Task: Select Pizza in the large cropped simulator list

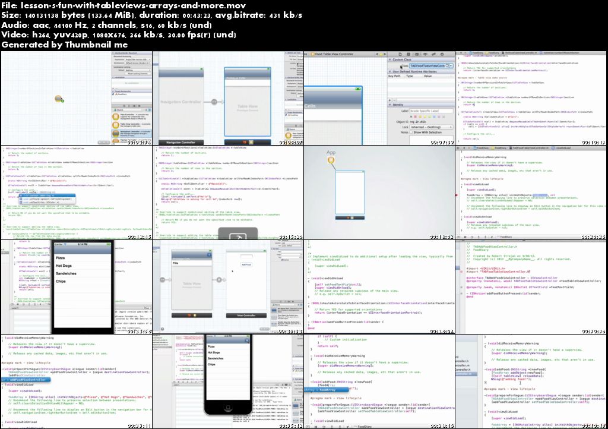Action: pos(82,258)
